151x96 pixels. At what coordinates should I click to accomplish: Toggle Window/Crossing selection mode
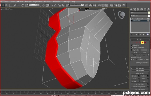click(14, 5)
